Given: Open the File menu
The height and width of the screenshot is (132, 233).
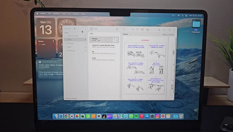Looking at the screenshot, I should (49, 14).
